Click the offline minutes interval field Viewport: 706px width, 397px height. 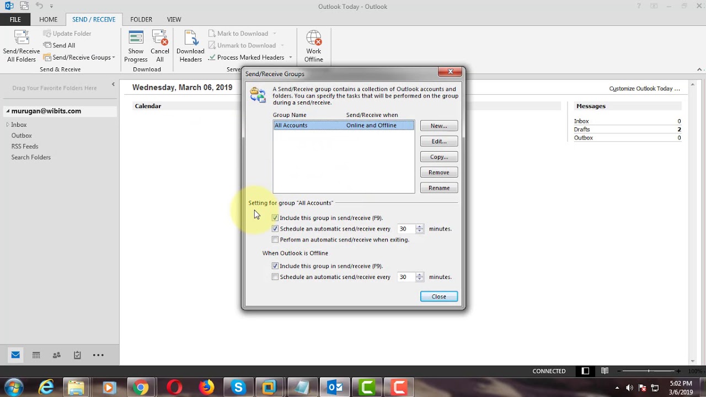click(405, 277)
